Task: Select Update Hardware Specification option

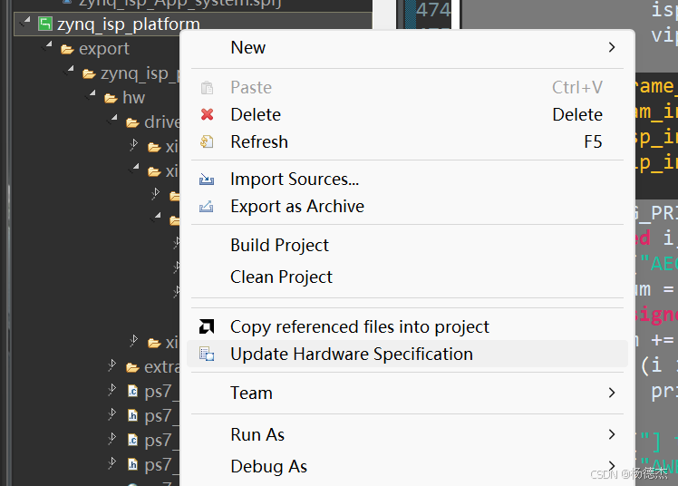Action: [351, 354]
